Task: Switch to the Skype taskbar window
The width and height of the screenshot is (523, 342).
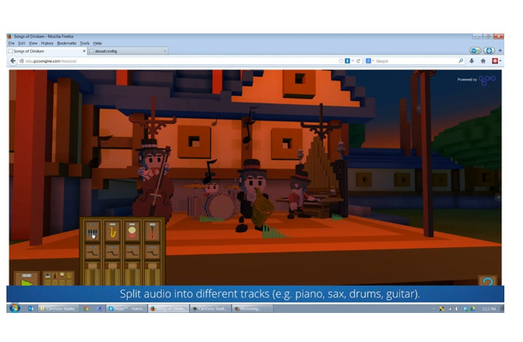Action: [x=126, y=309]
